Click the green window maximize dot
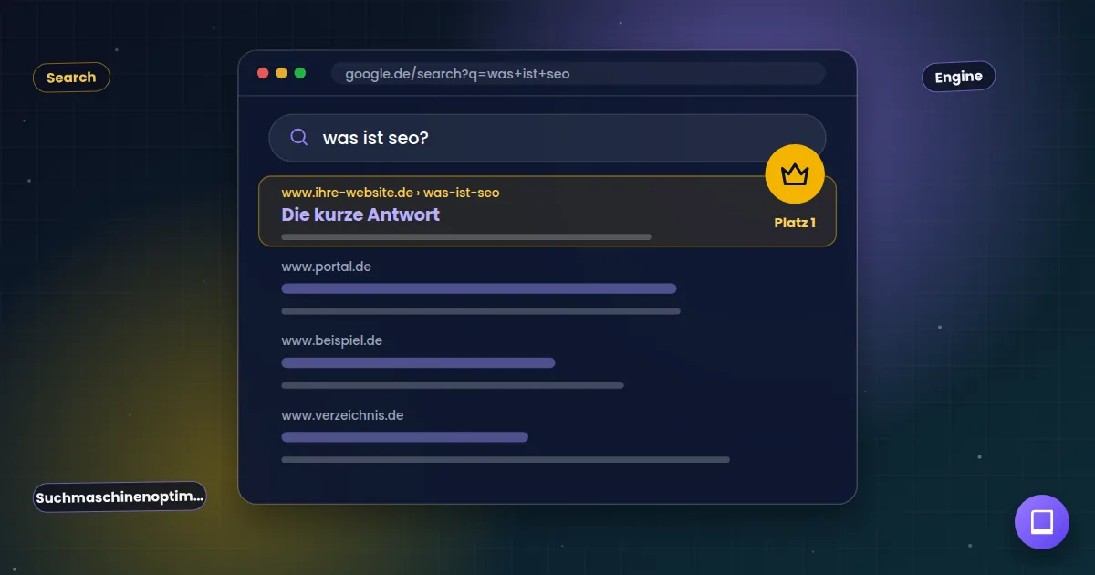Image resolution: width=1095 pixels, height=575 pixels. click(299, 73)
